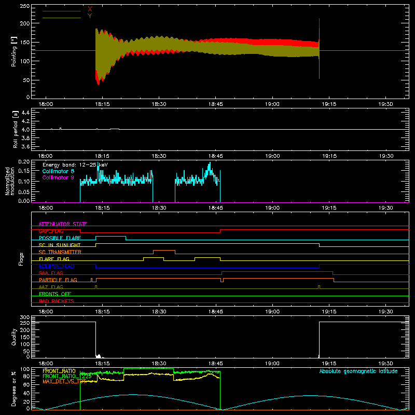Click the 'Pointing' vertical axis title

coord(14,51)
